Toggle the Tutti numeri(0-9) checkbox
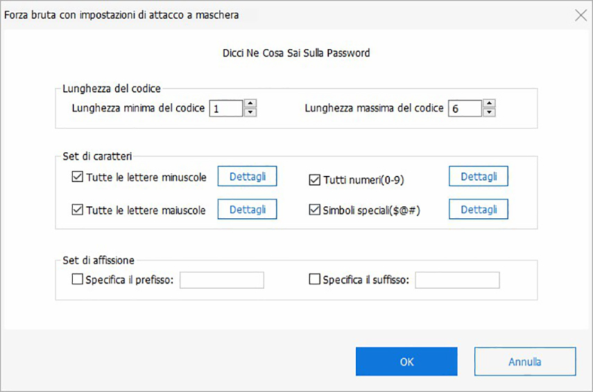 coord(314,180)
